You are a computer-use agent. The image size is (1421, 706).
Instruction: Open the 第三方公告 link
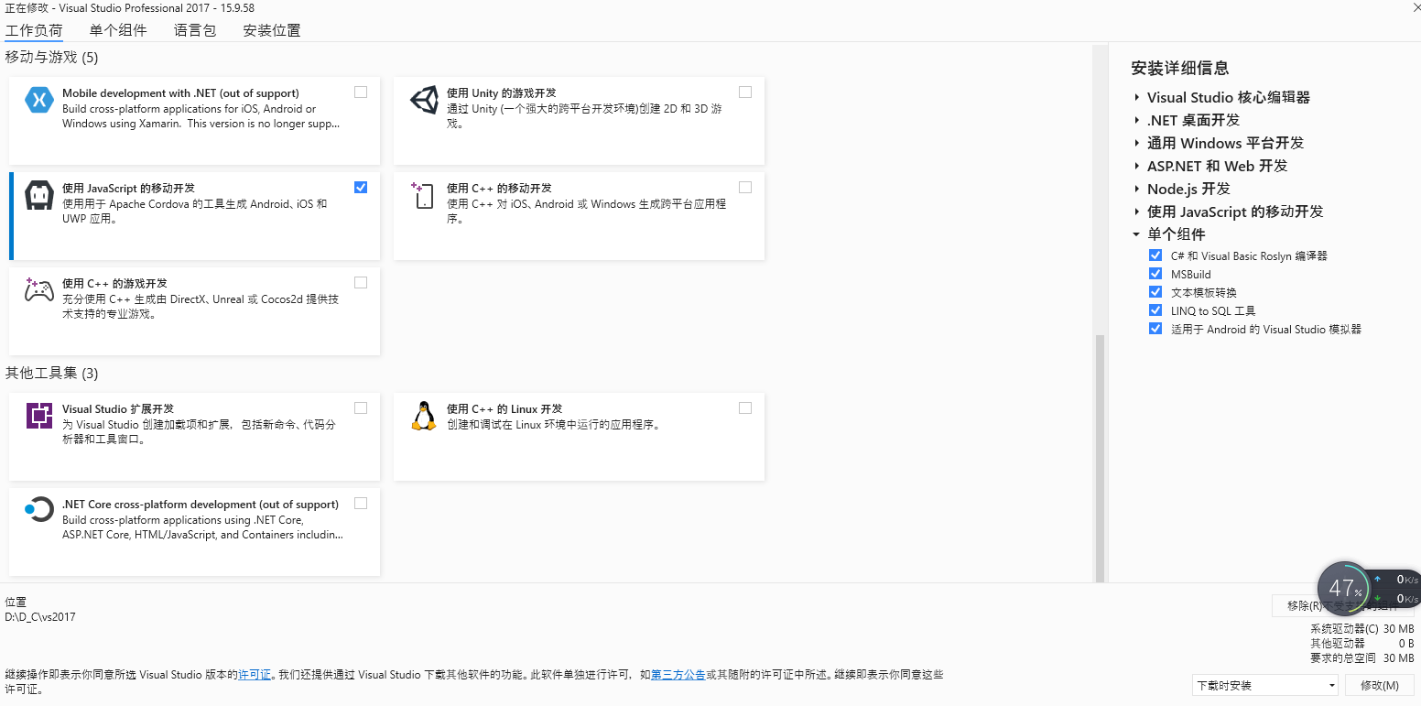click(678, 675)
